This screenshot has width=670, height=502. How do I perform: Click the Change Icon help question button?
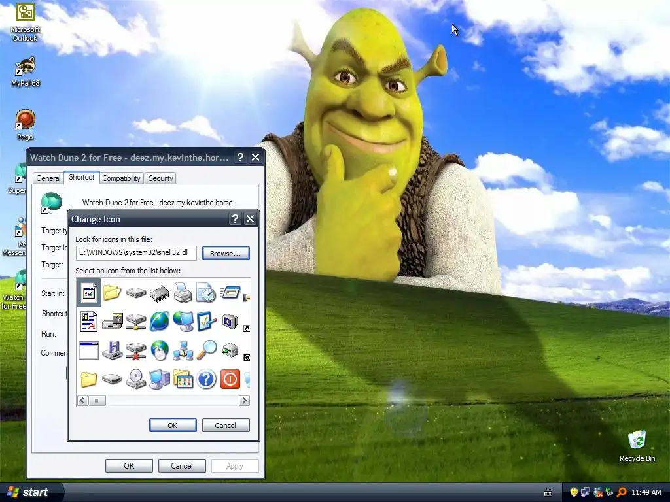tap(235, 219)
